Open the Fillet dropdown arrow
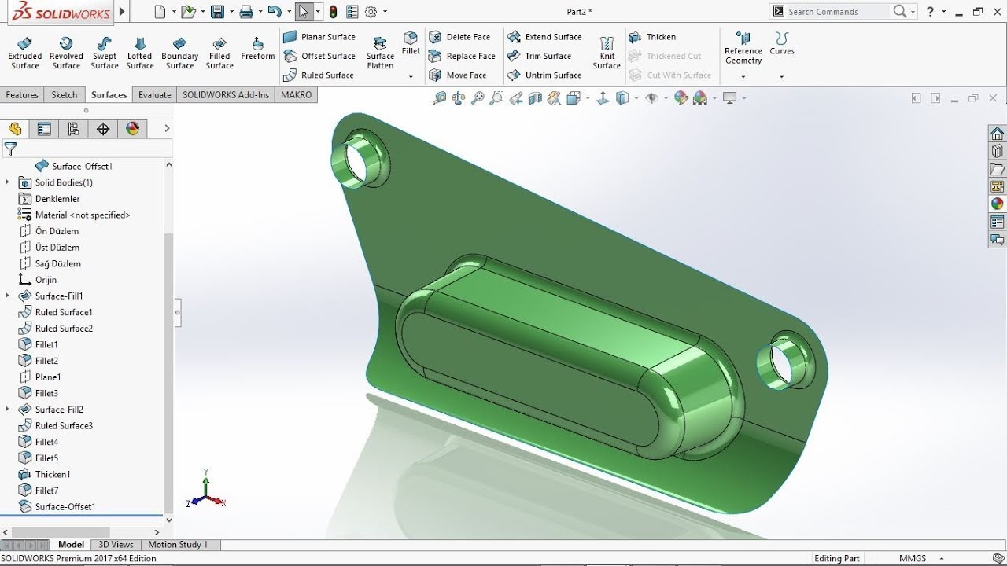Screen dimensions: 1007x566 pos(411,77)
